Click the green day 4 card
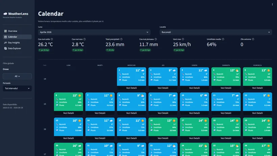The height and width of the screenshot is (156, 277). click(226, 76)
